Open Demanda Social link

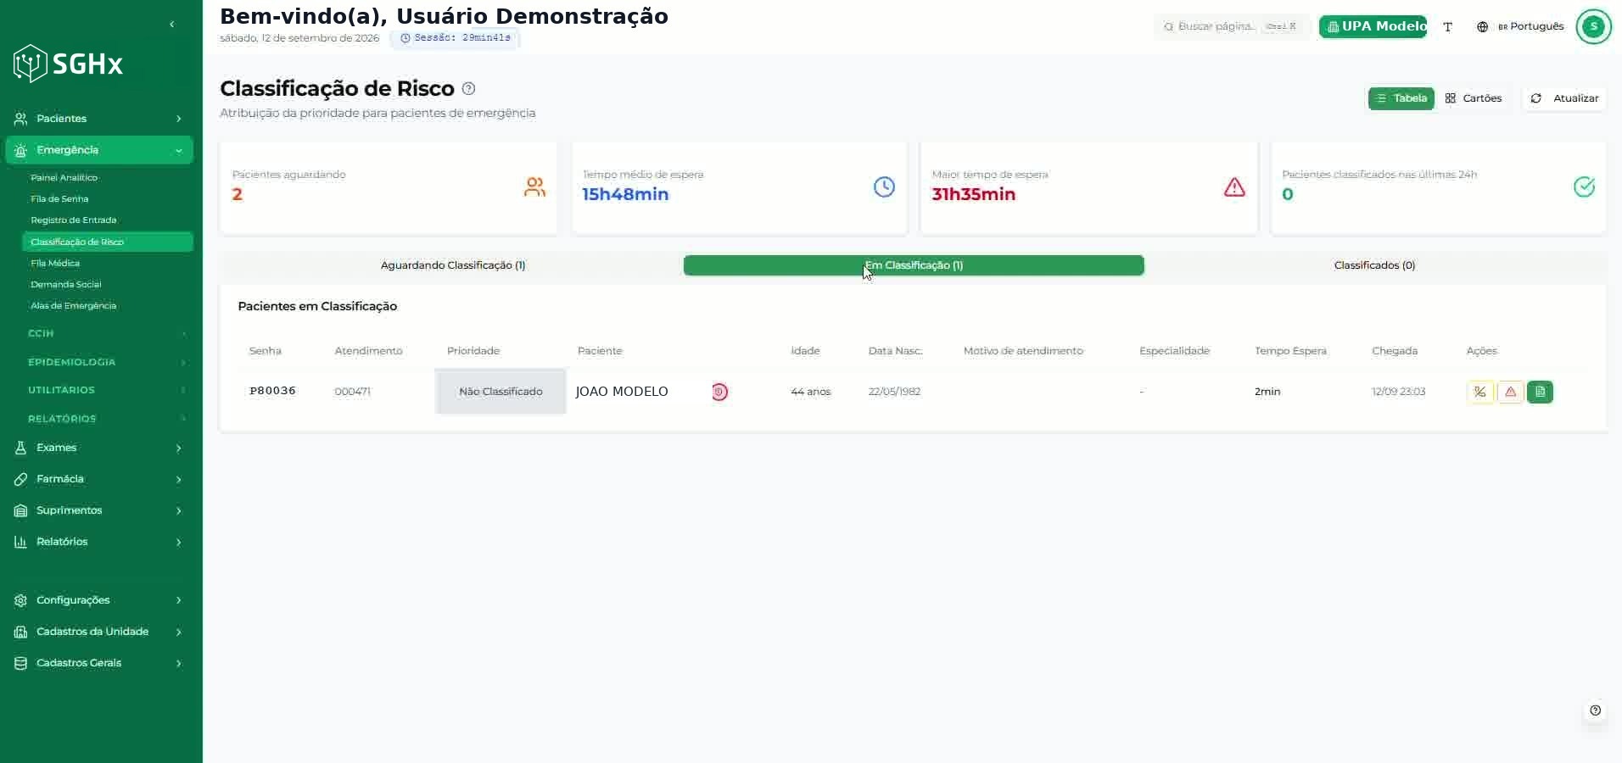click(65, 285)
